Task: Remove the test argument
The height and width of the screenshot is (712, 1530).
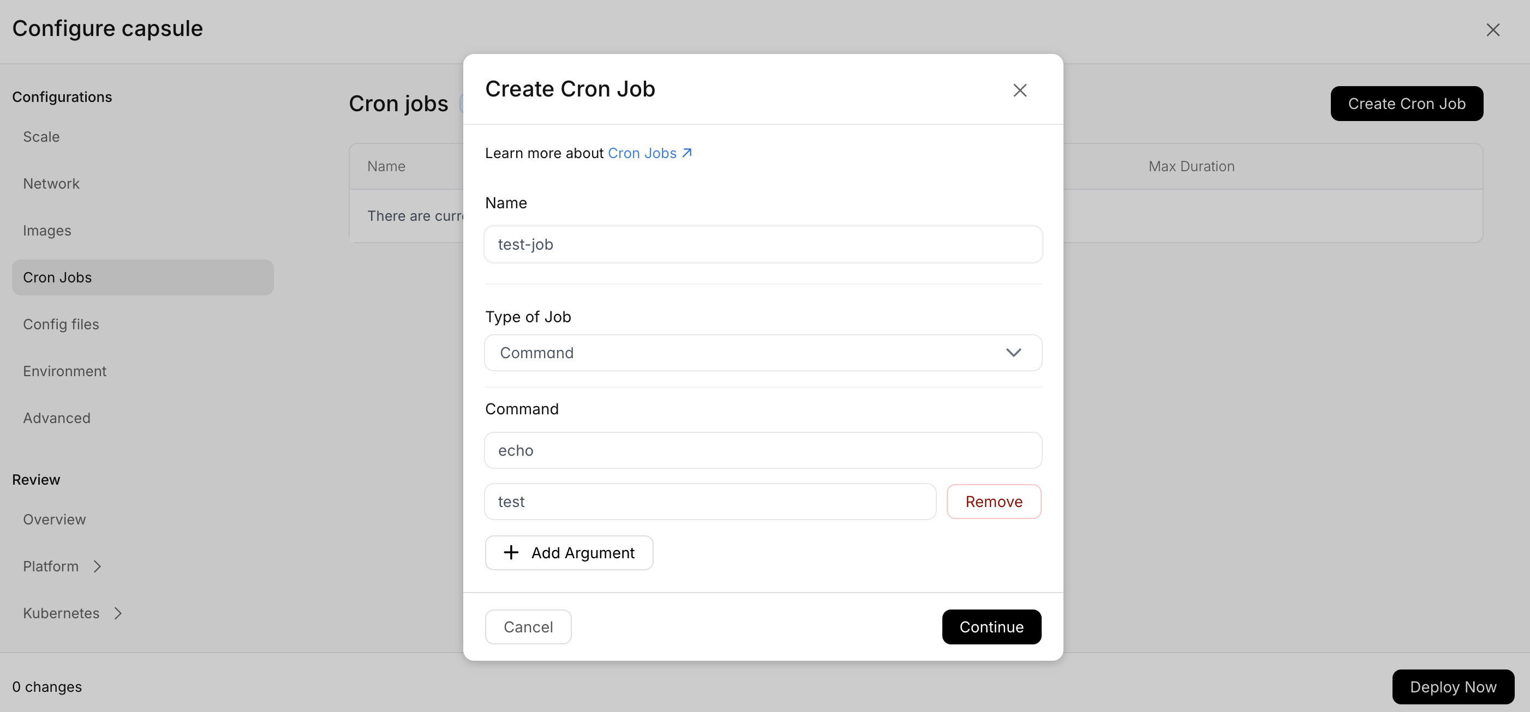Action: point(994,502)
